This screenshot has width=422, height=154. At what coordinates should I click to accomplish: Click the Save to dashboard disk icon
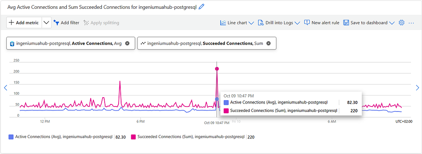pyautogui.click(x=346, y=23)
